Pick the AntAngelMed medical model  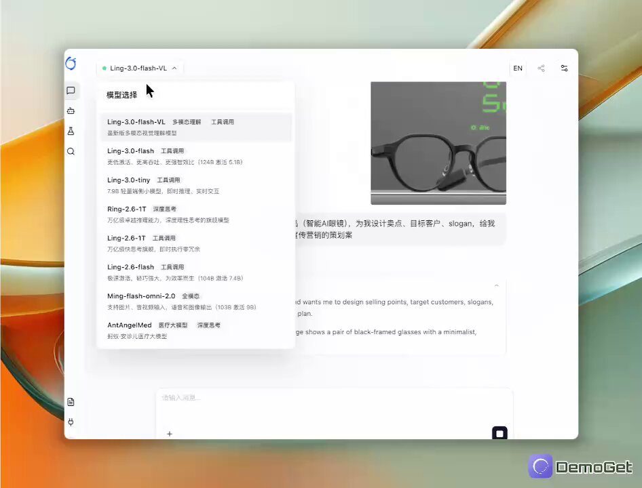pos(195,331)
